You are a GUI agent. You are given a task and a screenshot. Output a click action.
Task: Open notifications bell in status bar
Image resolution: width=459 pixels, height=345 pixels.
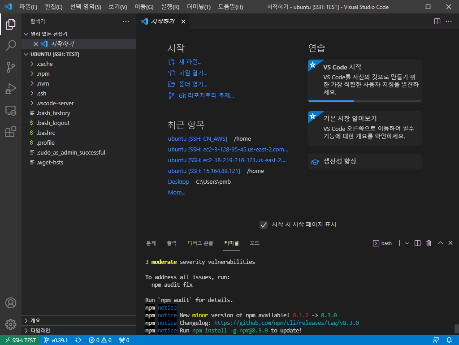coord(449,340)
